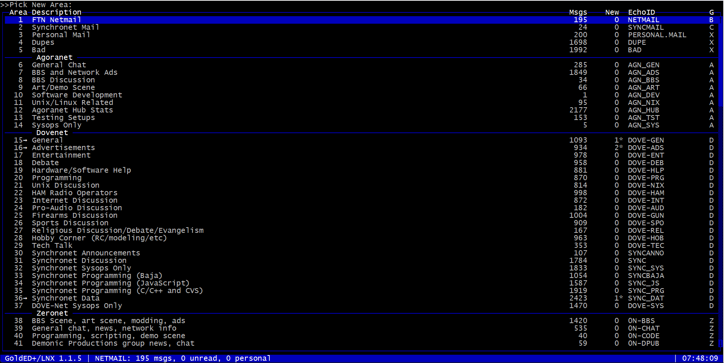This screenshot has height=363, width=724.
Task: Open Firearms Discussion area
Action: tap(362, 216)
